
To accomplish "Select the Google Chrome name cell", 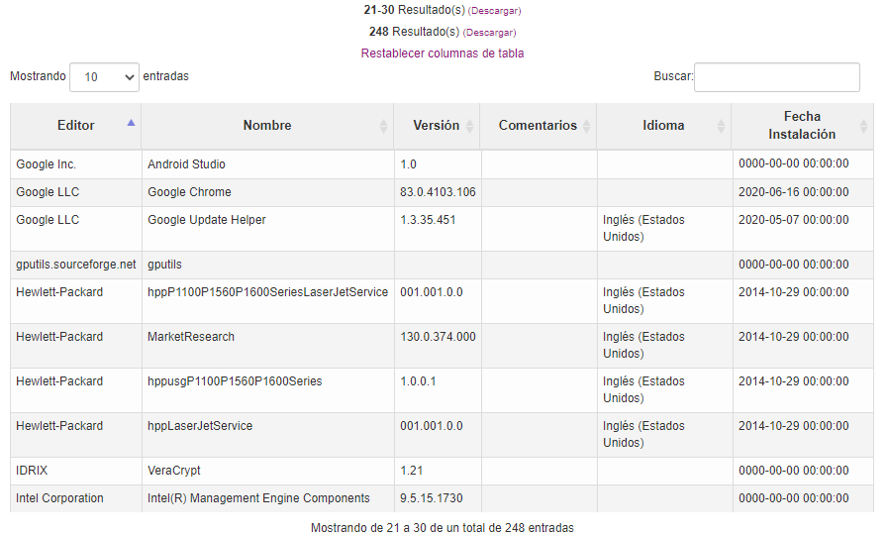I will 268,192.
